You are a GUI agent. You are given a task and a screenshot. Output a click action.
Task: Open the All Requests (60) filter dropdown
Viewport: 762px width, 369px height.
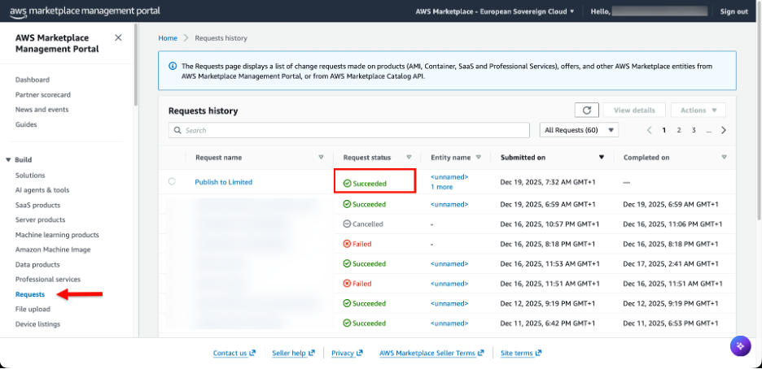(x=579, y=130)
